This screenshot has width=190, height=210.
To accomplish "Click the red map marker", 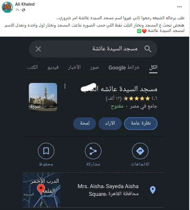I will coord(41,189).
